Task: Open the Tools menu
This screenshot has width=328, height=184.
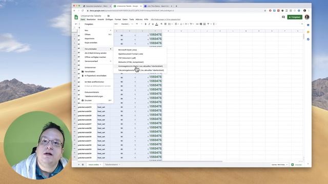Action: tap(131, 19)
